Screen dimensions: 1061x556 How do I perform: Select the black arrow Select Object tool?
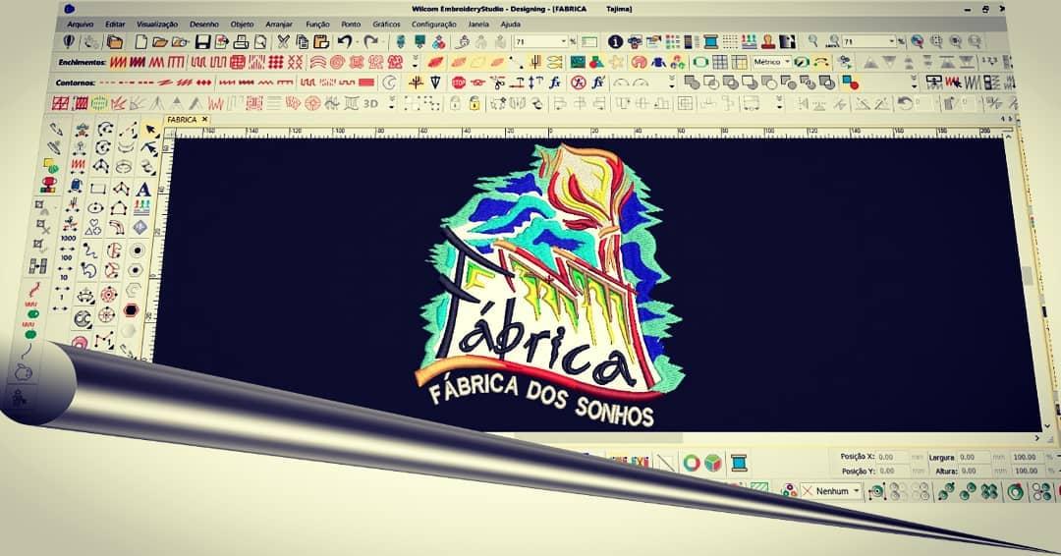click(149, 129)
